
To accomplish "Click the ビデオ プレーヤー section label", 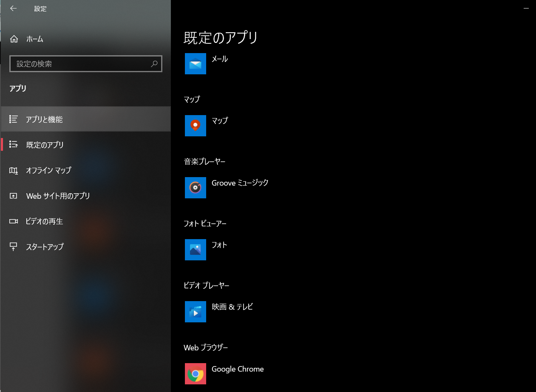I will (x=206, y=285).
